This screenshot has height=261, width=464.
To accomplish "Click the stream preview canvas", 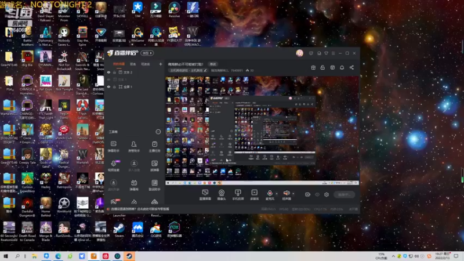I will point(262,130).
